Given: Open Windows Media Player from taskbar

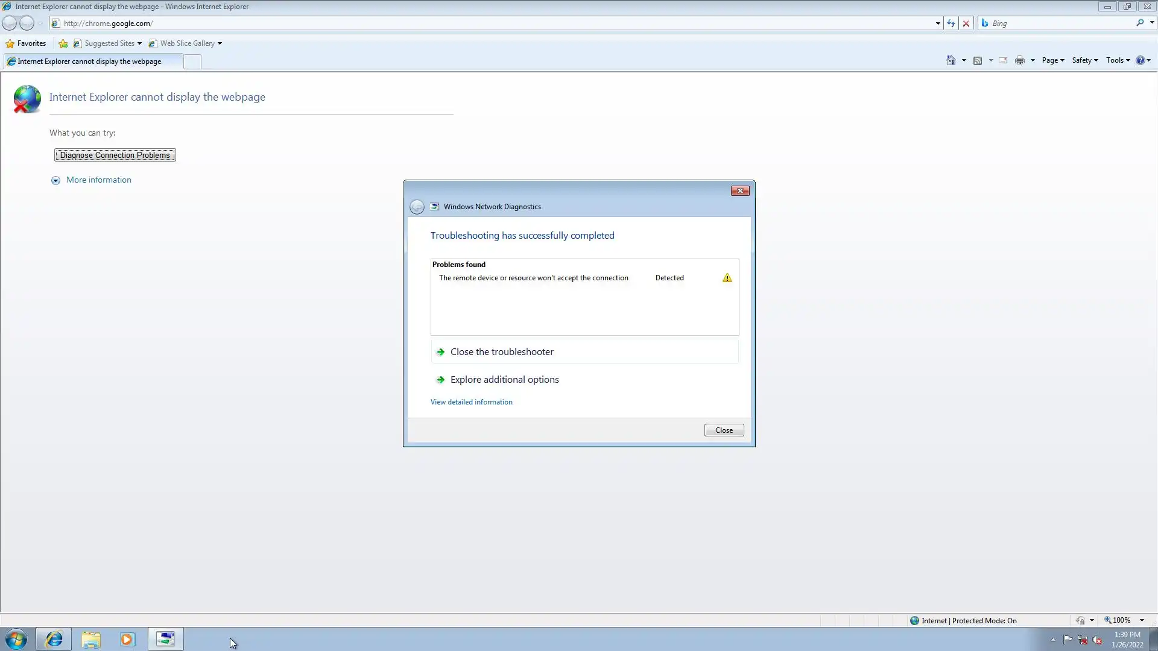Looking at the screenshot, I should coord(127,639).
